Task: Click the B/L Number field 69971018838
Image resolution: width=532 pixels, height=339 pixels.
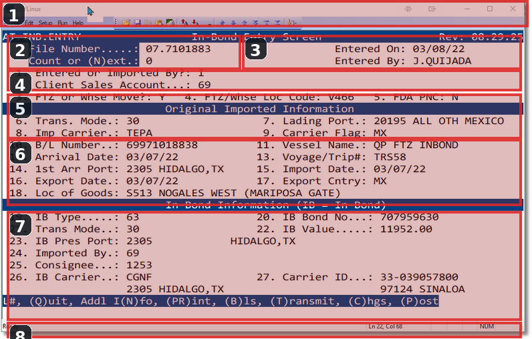Action: 162,145
